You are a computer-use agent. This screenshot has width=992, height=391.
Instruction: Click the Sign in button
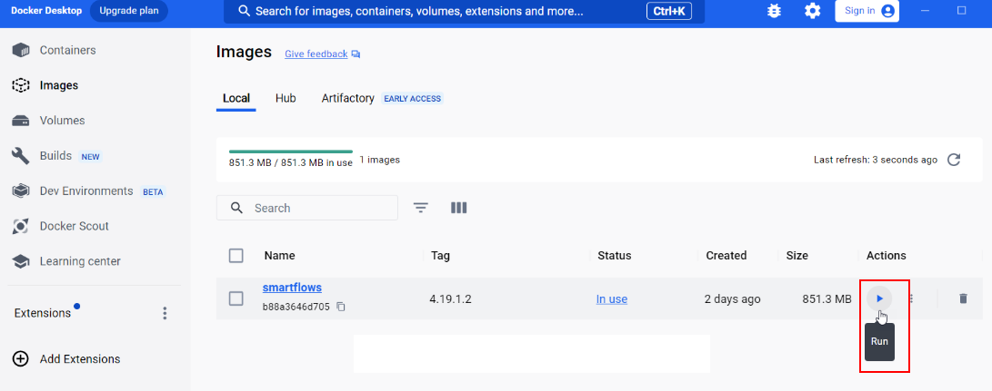867,11
